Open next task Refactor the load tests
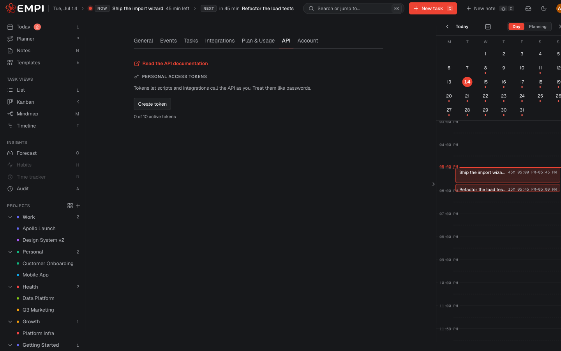This screenshot has height=351, width=561. coord(268,8)
